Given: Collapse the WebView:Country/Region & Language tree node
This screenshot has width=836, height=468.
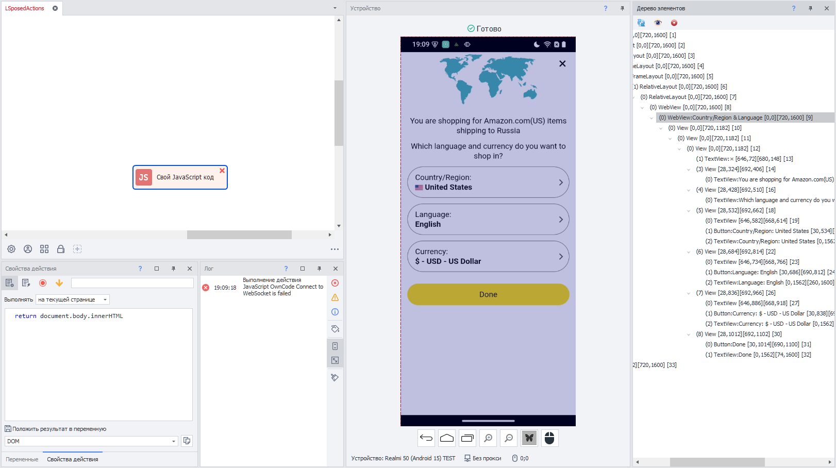Looking at the screenshot, I should pyautogui.click(x=651, y=118).
